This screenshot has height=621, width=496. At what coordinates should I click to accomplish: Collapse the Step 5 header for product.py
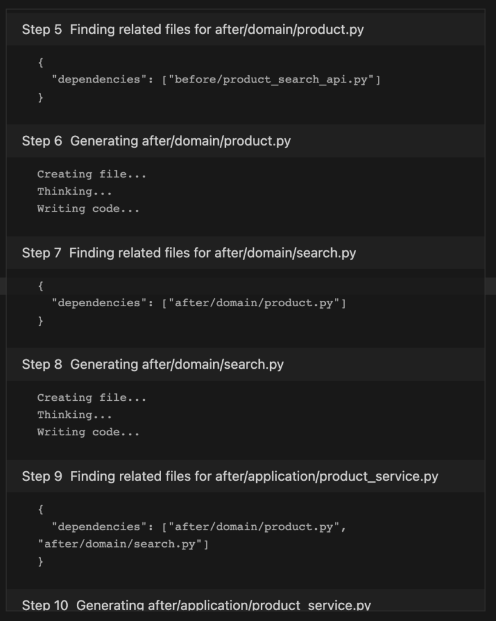[246, 29]
